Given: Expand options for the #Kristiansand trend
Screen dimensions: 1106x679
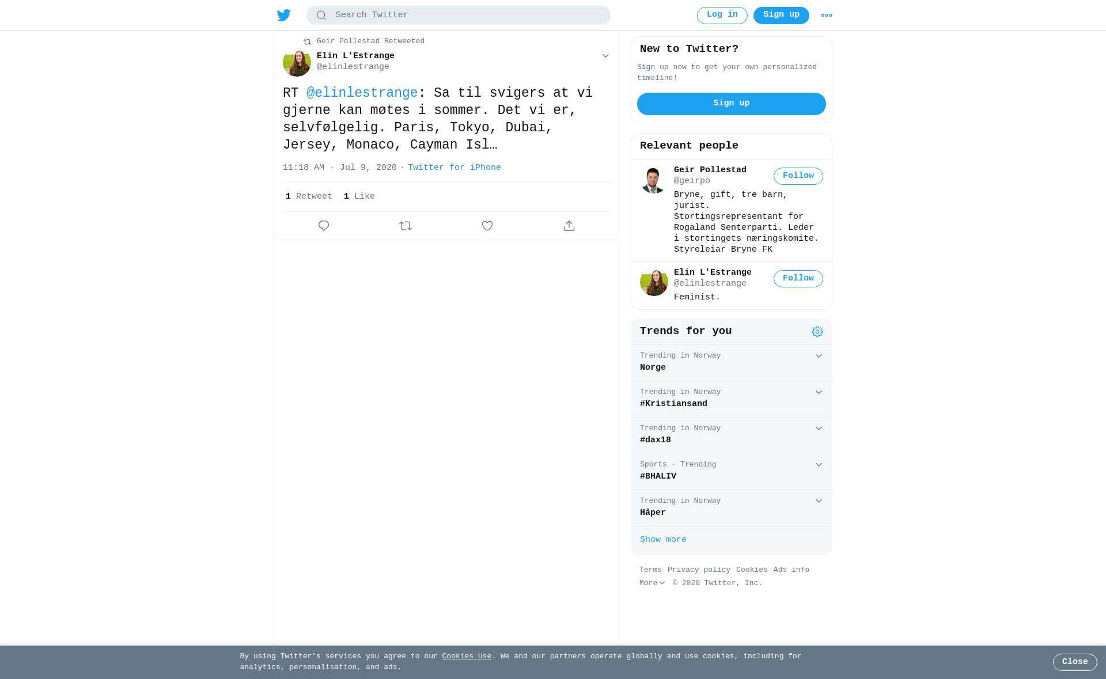Looking at the screenshot, I should (819, 392).
